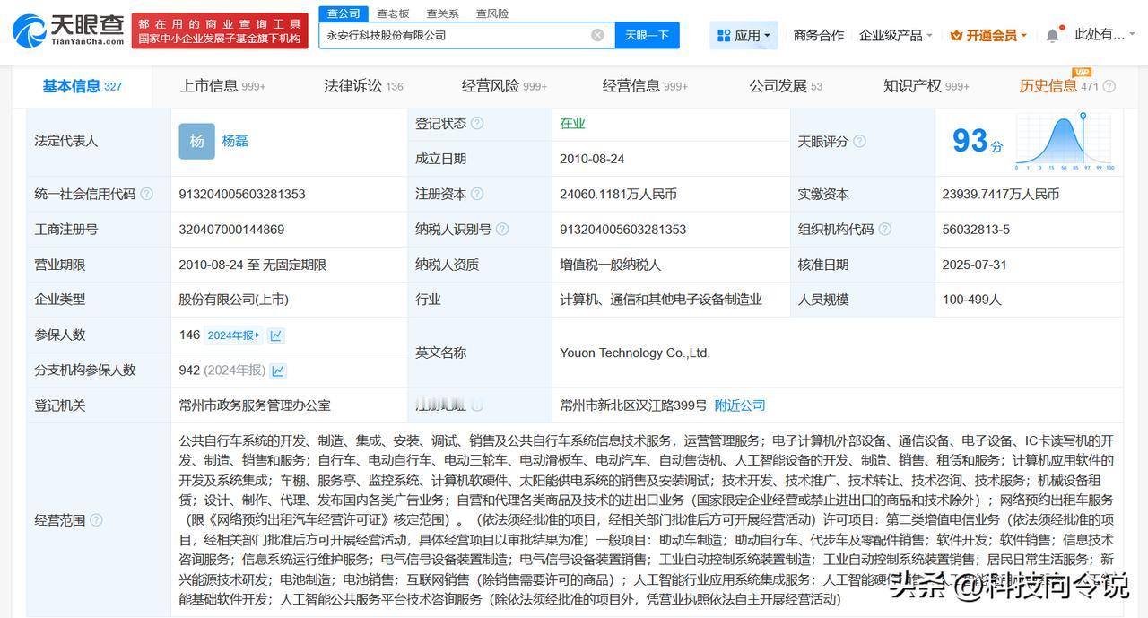The image size is (1148, 618).
Task: Switch to the 查风险 search tab
Action: tap(492, 13)
